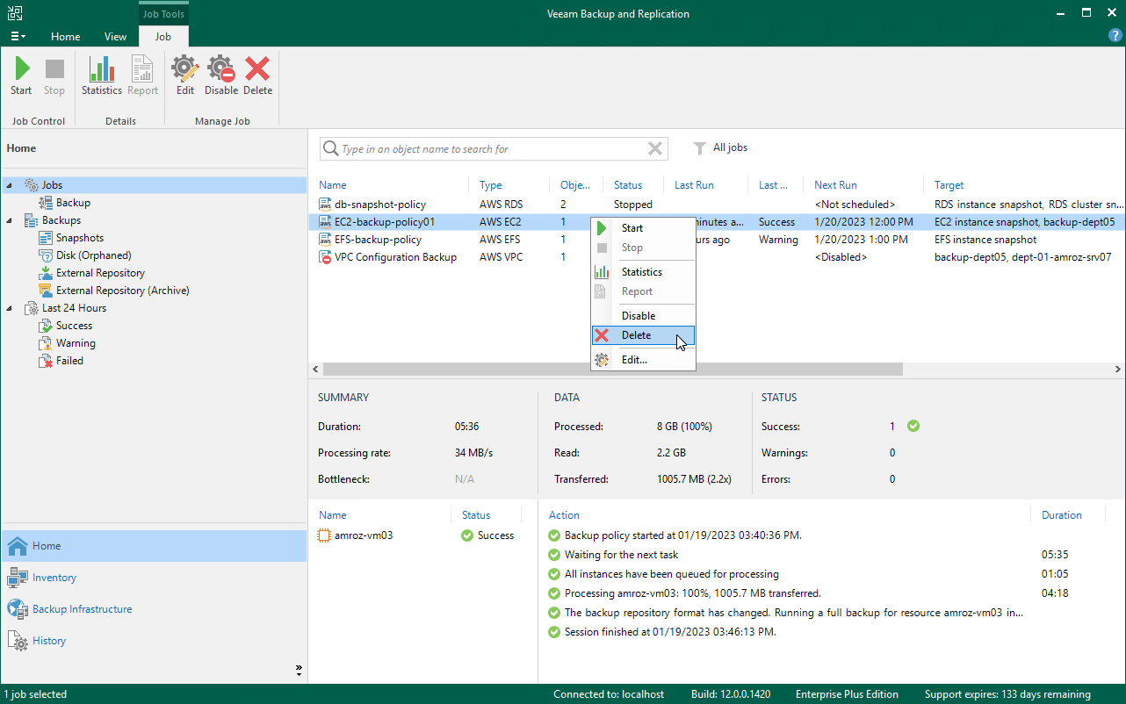The width and height of the screenshot is (1126, 704).
Task: Click the Help question mark icon
Action: (1115, 35)
